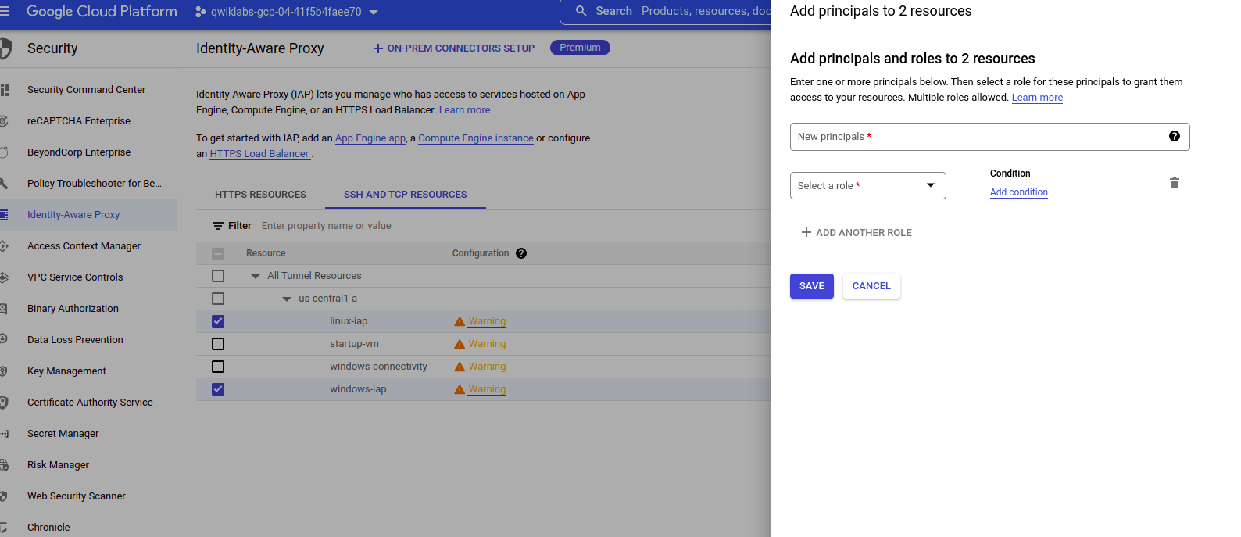Open VPC Service Controls in sidebar
This screenshot has width=1241, height=537.
pyautogui.click(x=75, y=277)
